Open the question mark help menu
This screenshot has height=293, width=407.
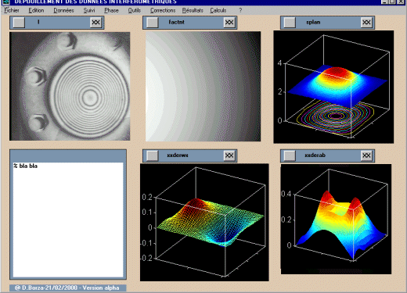[240, 10]
